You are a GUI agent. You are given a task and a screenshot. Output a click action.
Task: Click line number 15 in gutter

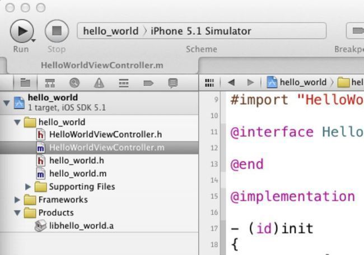(214, 196)
